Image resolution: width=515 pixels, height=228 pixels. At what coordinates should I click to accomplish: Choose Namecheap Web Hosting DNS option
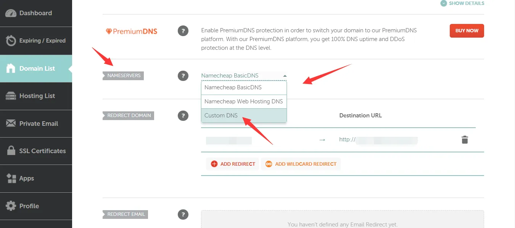[244, 101]
